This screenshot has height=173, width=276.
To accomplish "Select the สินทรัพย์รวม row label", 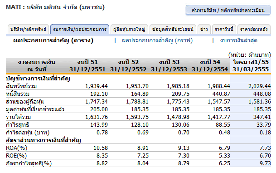I will click(21, 86).
